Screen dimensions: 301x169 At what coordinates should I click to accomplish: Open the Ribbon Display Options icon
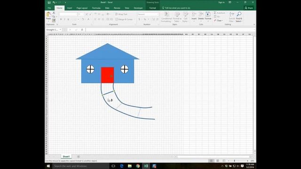coord(230,2)
